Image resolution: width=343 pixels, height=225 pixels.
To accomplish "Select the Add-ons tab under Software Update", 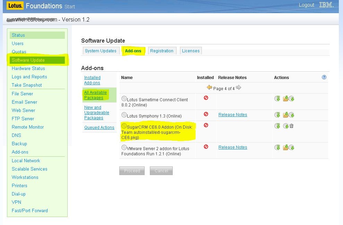I will click(x=133, y=51).
